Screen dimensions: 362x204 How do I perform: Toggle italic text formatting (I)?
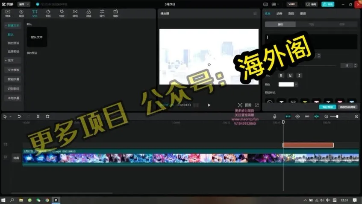299,76
